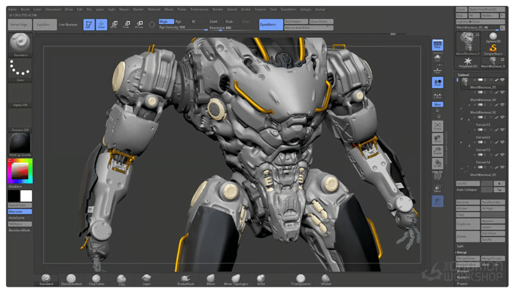The width and height of the screenshot is (513, 292).
Task: Activate the Draw mode button
Action: pyautogui.click(x=102, y=25)
